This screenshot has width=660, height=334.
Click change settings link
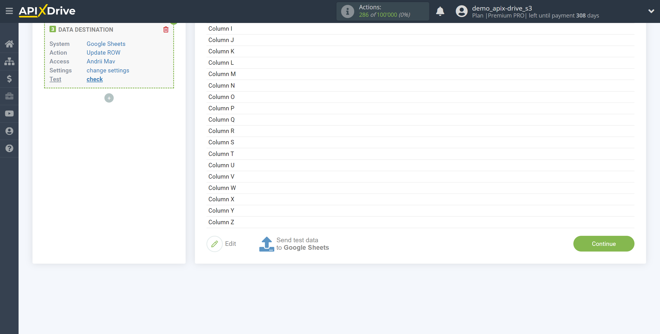coord(108,70)
